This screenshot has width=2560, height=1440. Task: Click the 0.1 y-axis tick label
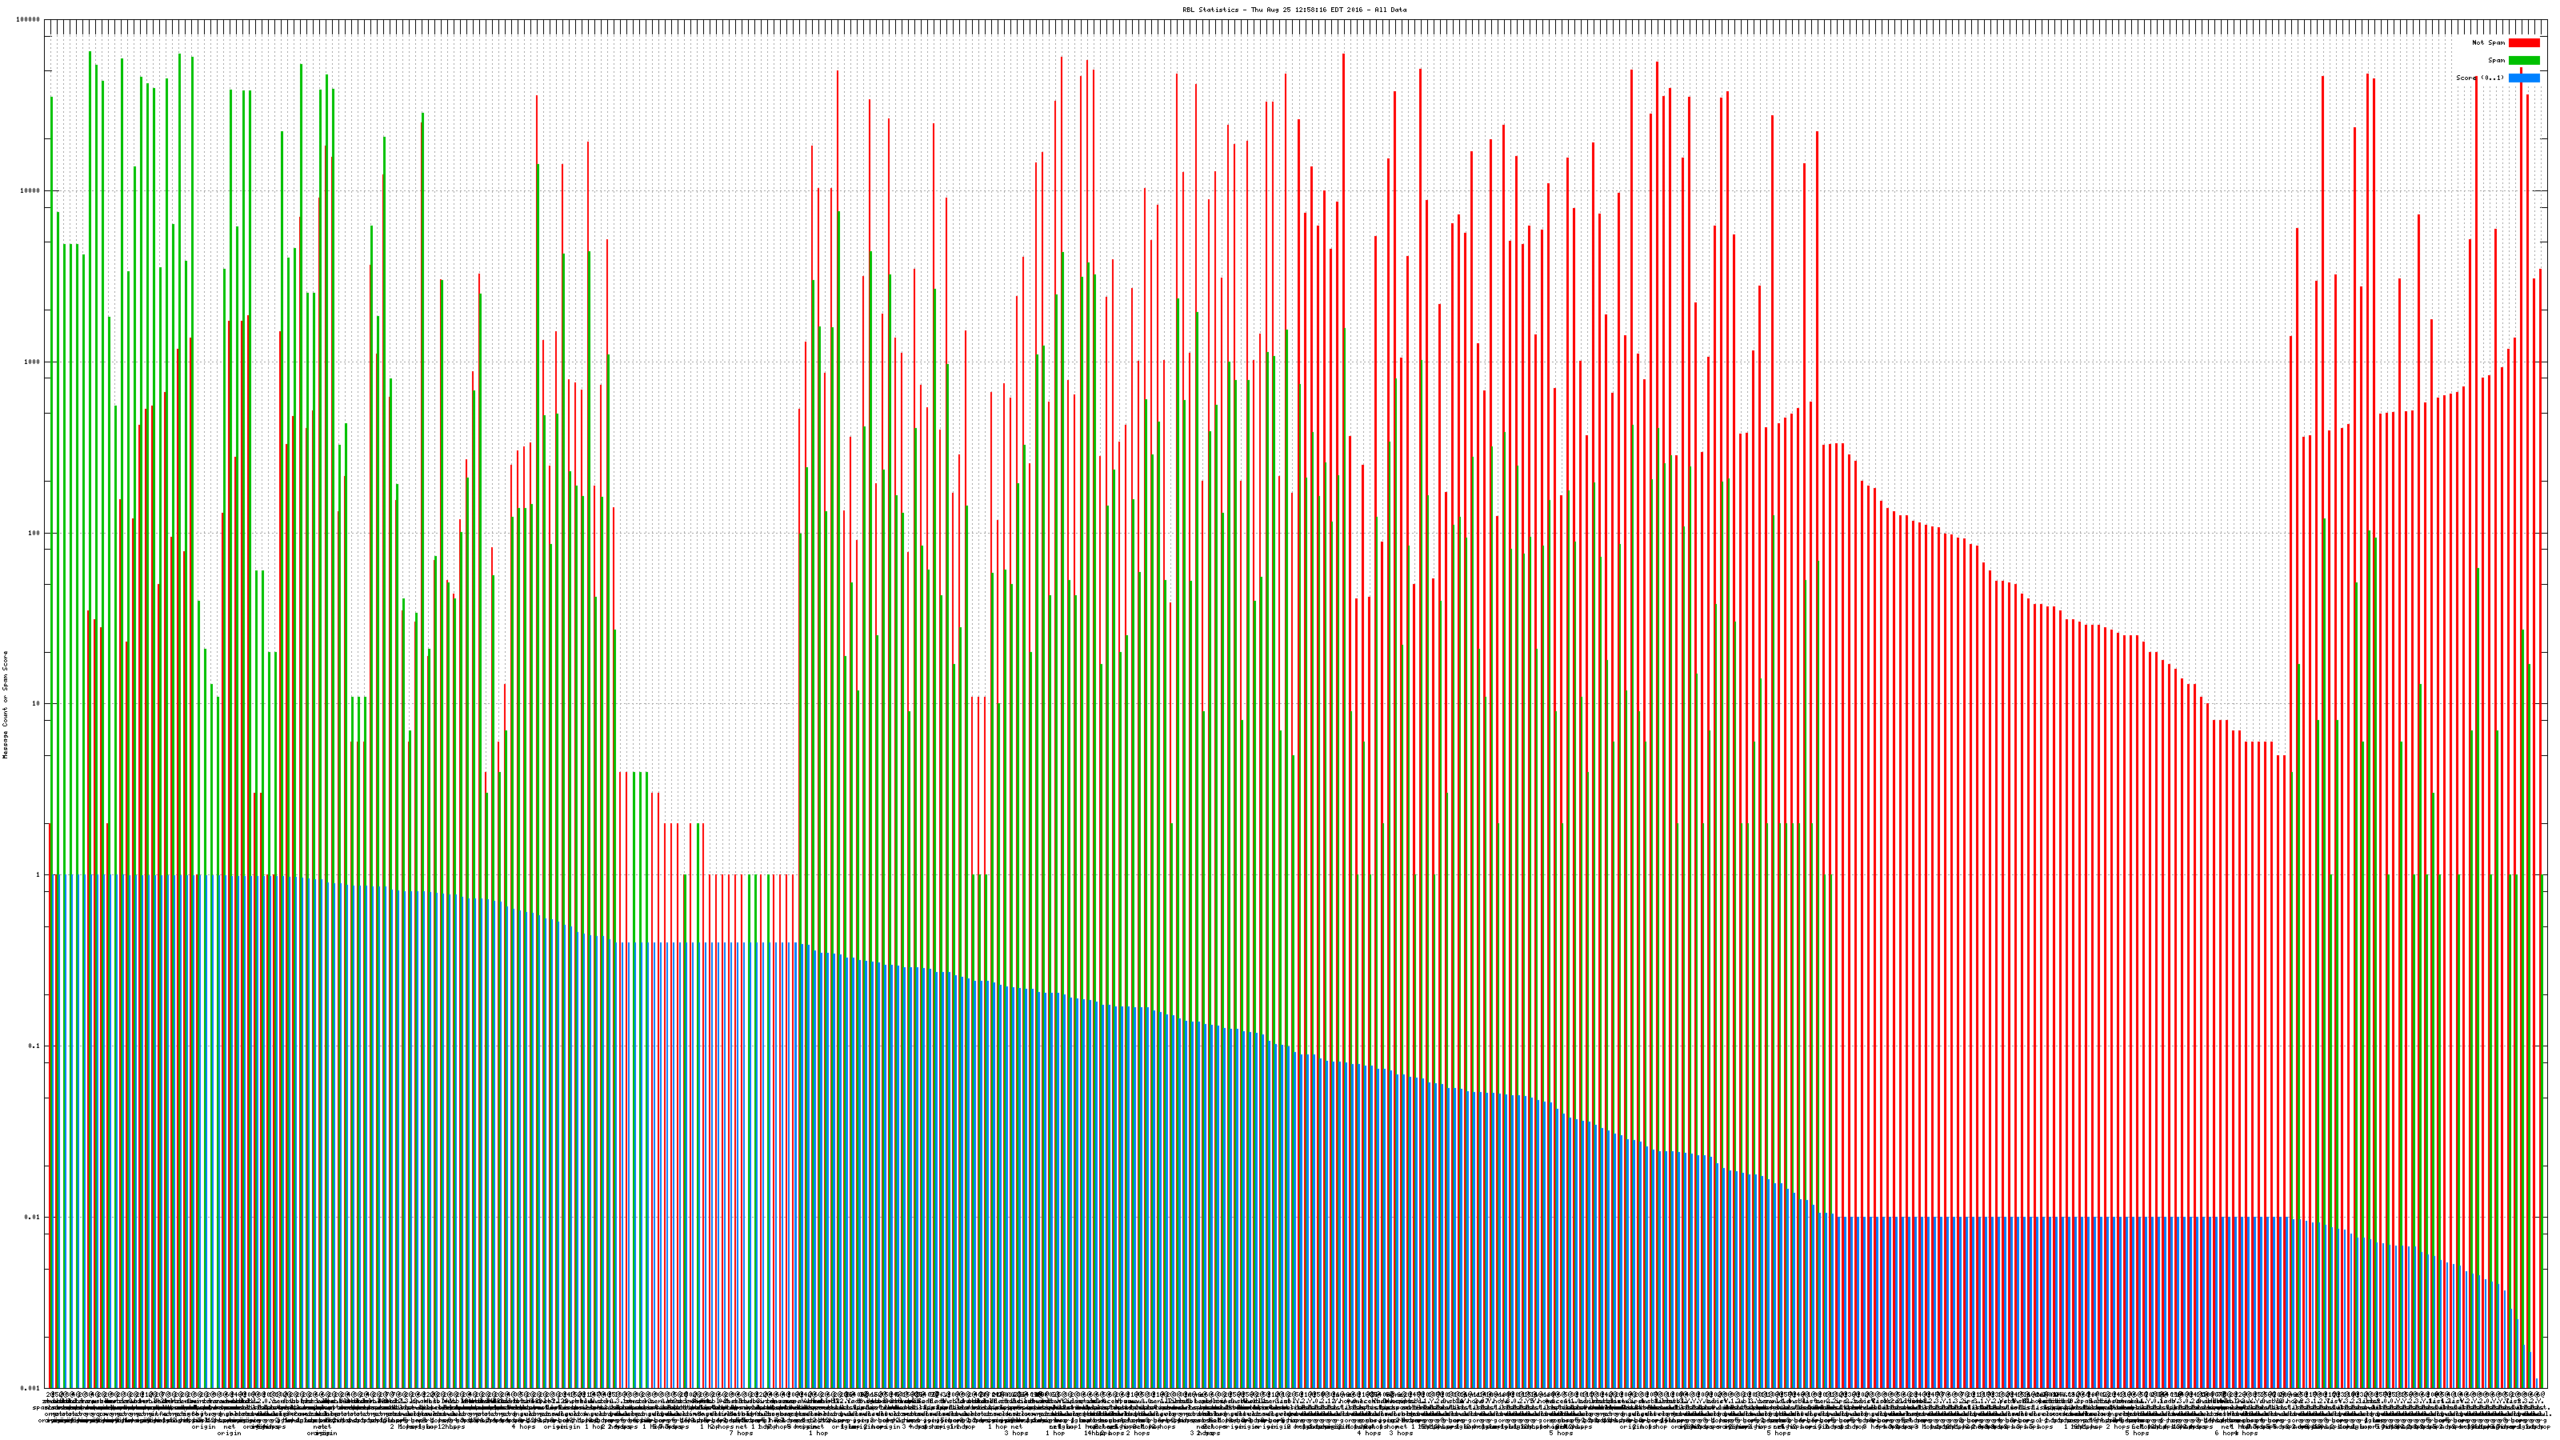tap(34, 1046)
